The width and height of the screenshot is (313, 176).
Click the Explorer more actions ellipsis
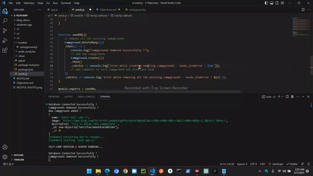tap(40, 10)
